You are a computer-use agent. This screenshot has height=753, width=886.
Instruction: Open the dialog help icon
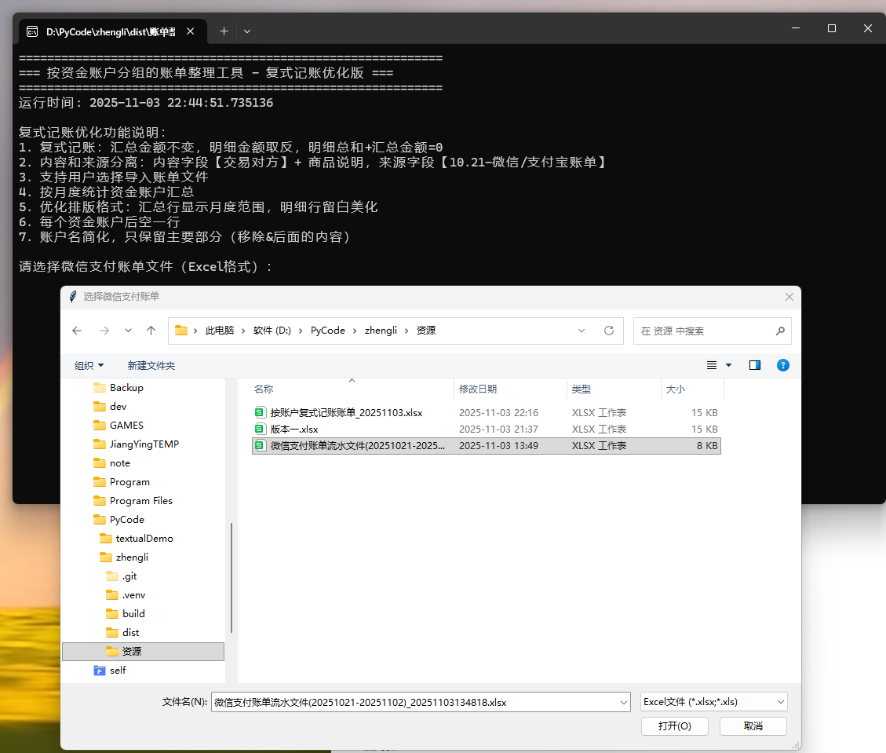782,365
